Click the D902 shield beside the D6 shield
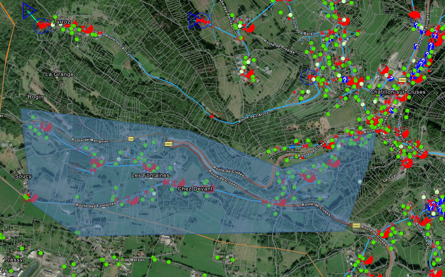 (168, 144)
